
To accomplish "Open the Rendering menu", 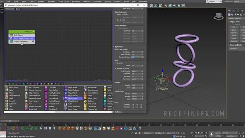I will 76,2.
